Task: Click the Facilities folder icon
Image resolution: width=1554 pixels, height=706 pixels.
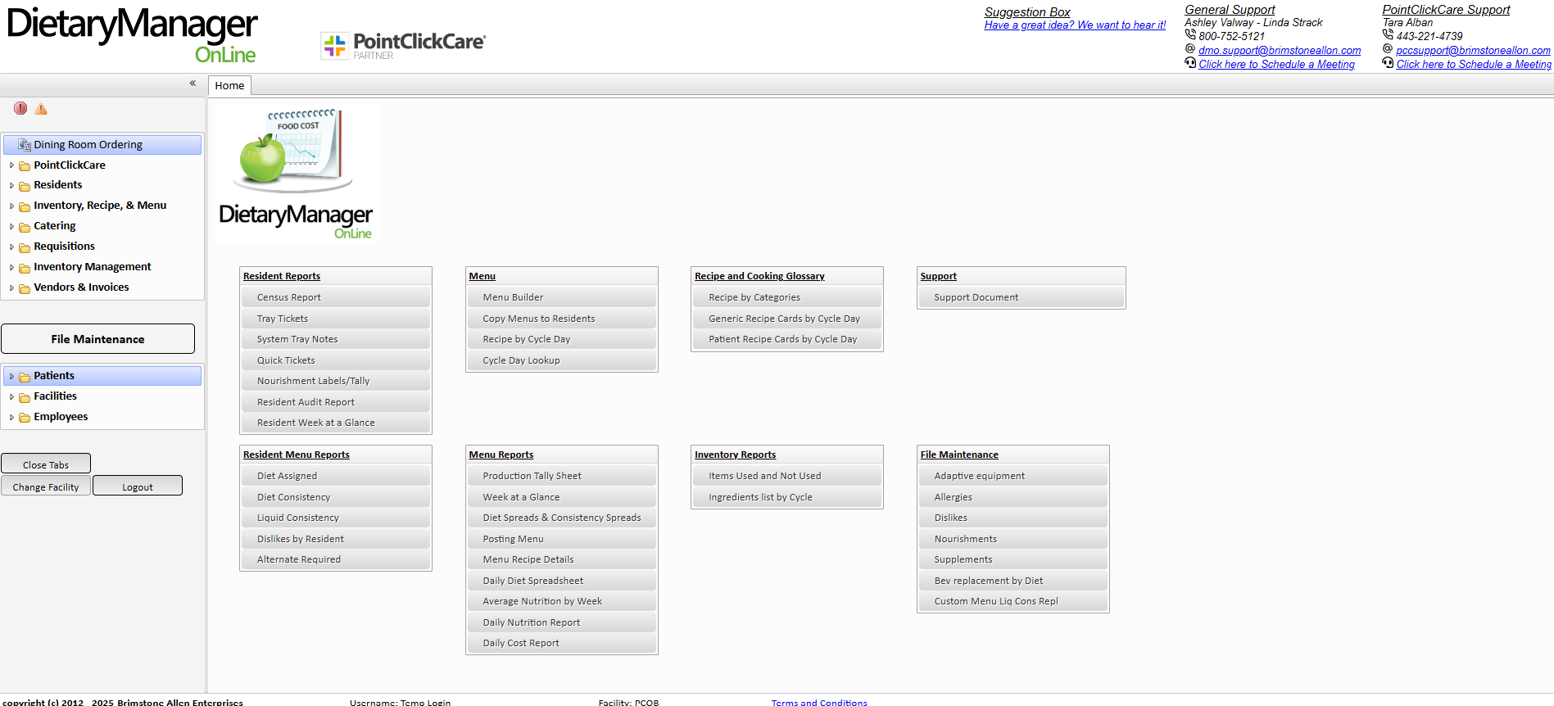Action: pyautogui.click(x=25, y=397)
